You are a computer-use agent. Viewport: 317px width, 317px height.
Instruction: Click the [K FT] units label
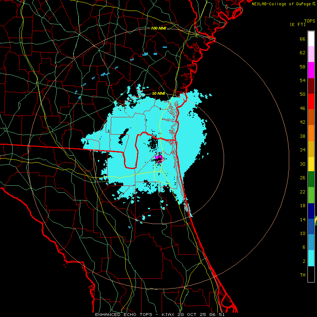(298, 24)
